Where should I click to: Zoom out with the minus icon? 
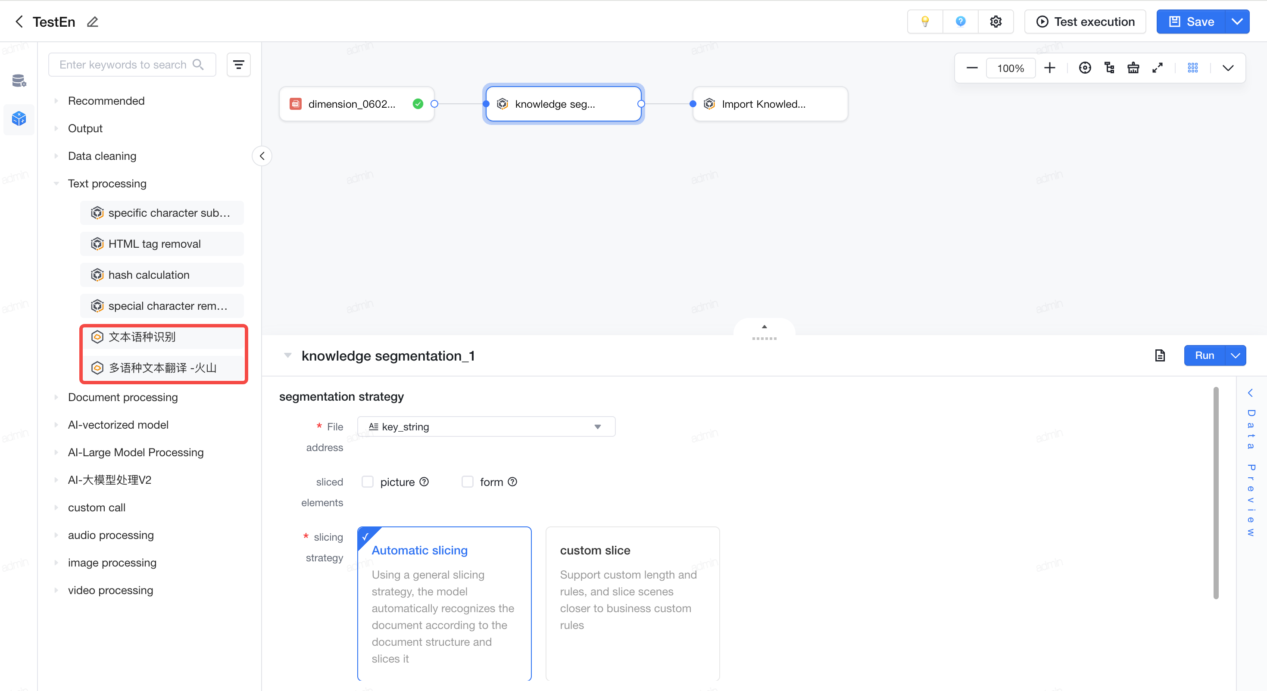tap(972, 68)
